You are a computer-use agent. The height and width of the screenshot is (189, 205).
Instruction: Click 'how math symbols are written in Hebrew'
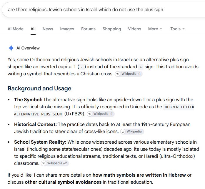click(139, 175)
